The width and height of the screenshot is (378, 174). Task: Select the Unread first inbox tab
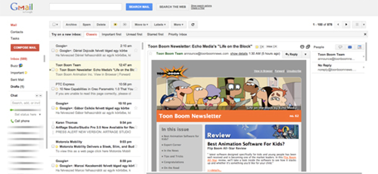click(134, 34)
